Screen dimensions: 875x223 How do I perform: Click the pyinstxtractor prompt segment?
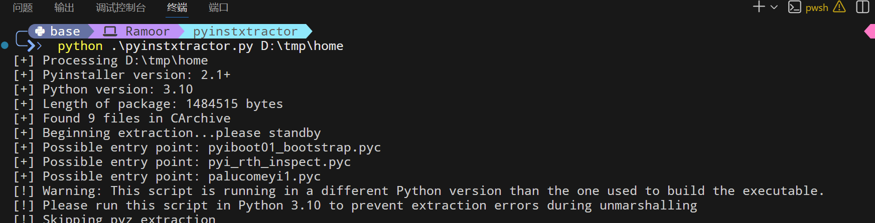245,31
